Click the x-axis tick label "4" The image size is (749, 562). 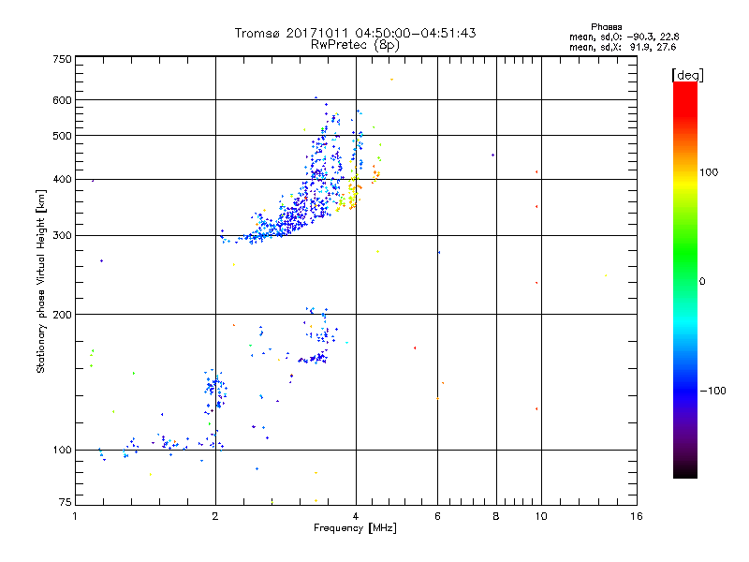click(x=356, y=516)
